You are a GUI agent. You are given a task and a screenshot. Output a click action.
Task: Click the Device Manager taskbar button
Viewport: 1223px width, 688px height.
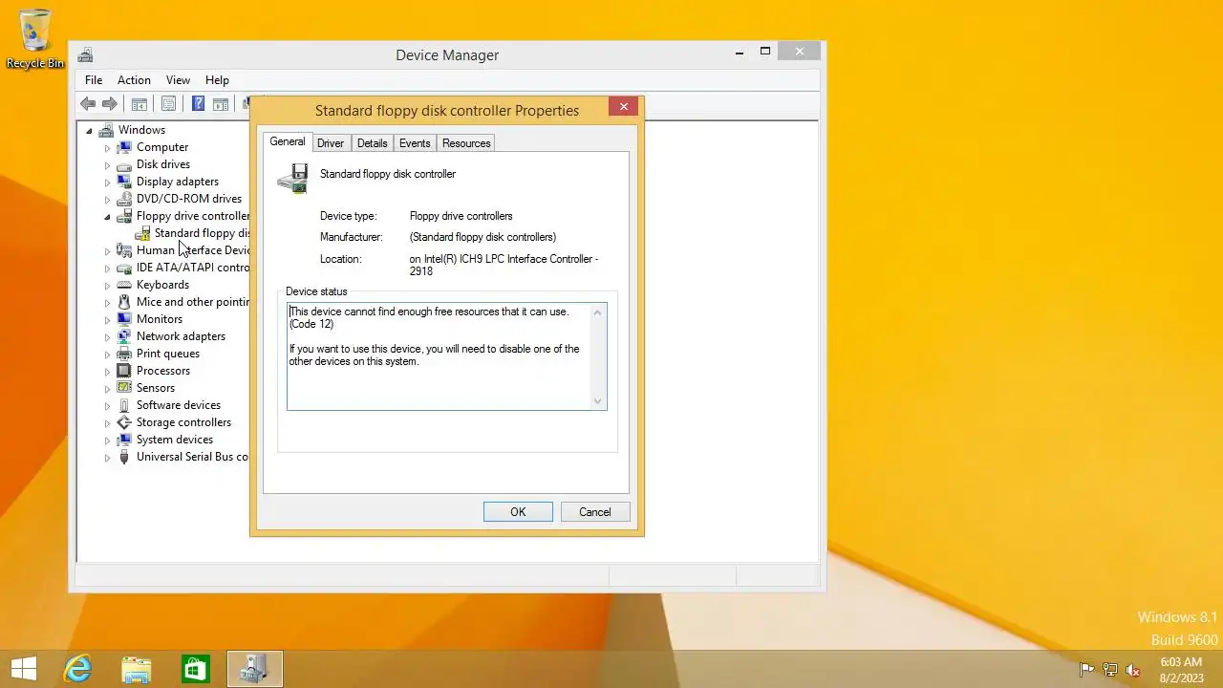tap(255, 669)
